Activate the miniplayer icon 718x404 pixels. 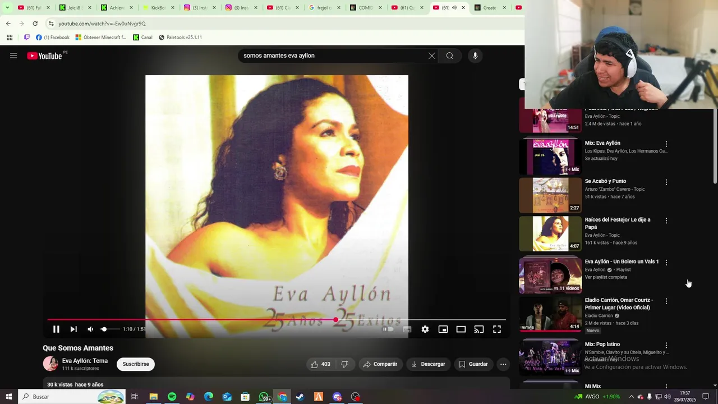[x=443, y=329]
